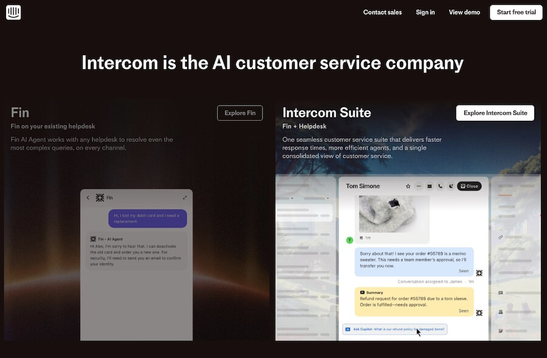The height and width of the screenshot is (358, 547).
Task: Click the back arrow in the Fin widget
Action: click(88, 197)
